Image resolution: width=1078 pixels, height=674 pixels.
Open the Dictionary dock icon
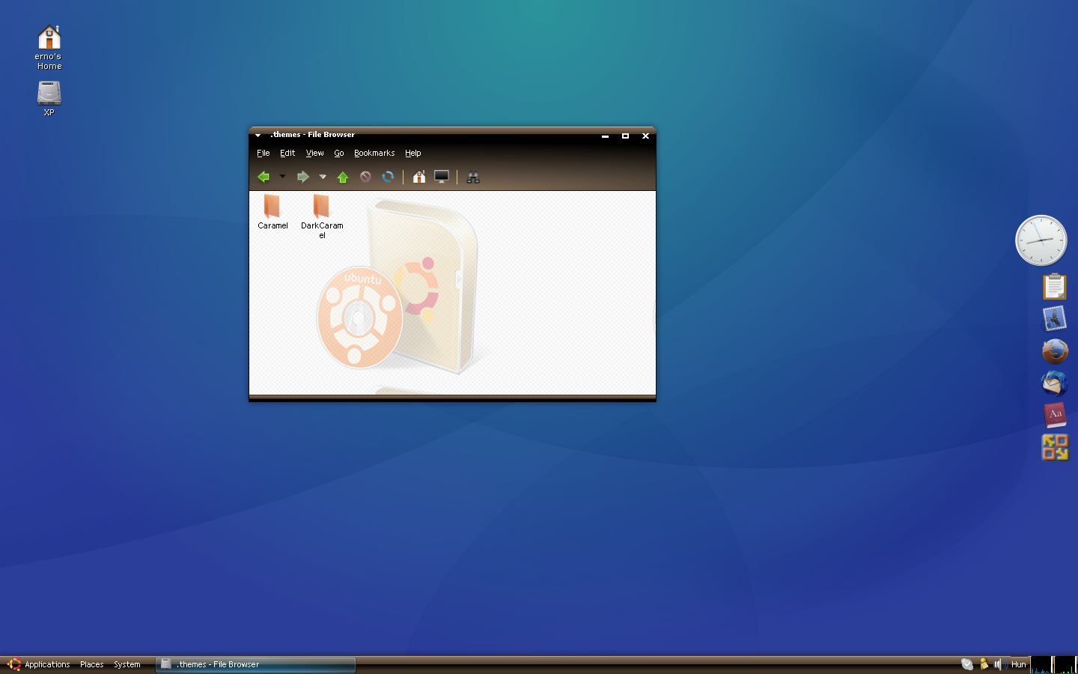click(x=1055, y=415)
